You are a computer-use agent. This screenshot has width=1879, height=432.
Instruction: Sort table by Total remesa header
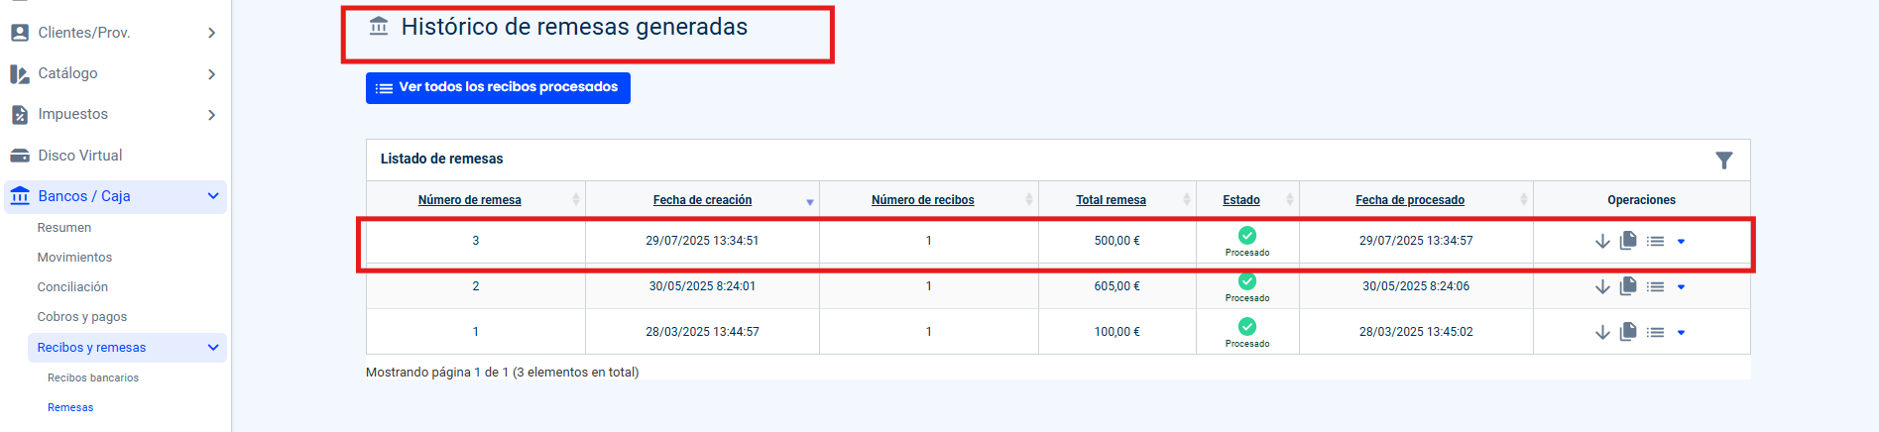point(1111,200)
